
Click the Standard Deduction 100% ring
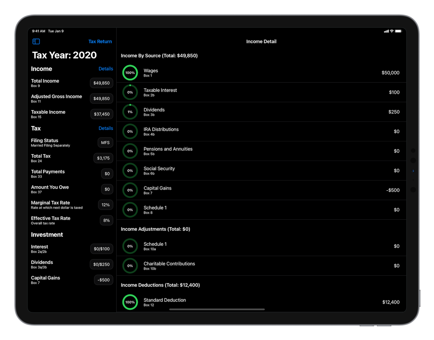[130, 302]
